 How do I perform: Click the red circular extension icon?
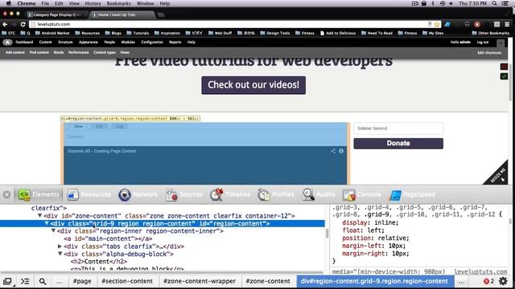477,24
